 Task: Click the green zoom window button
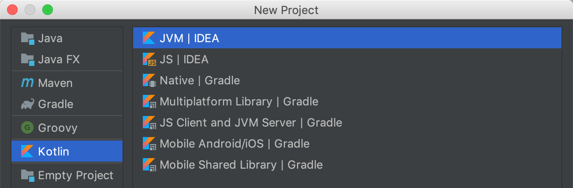click(47, 9)
